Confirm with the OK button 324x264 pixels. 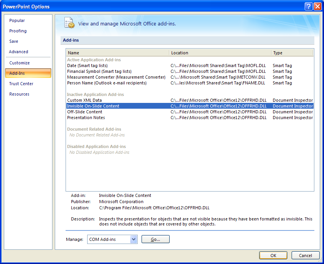(273, 256)
